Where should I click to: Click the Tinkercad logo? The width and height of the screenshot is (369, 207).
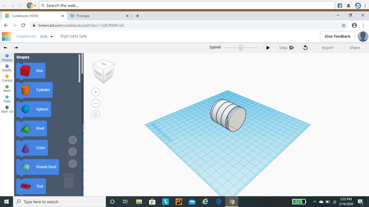click(x=6, y=36)
